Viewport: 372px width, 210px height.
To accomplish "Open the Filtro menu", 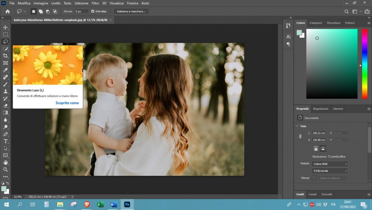I will click(x=95, y=3).
